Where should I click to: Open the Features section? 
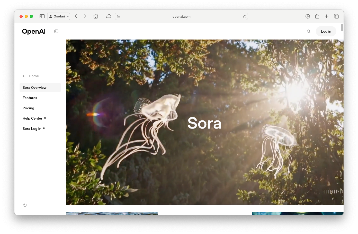[x=30, y=98]
